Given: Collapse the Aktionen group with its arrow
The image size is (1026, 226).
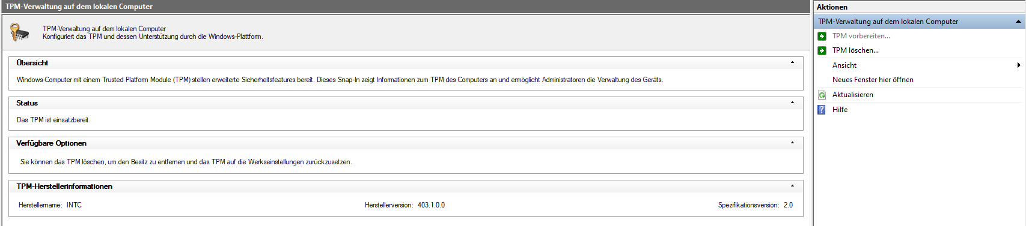Looking at the screenshot, I should point(1018,22).
